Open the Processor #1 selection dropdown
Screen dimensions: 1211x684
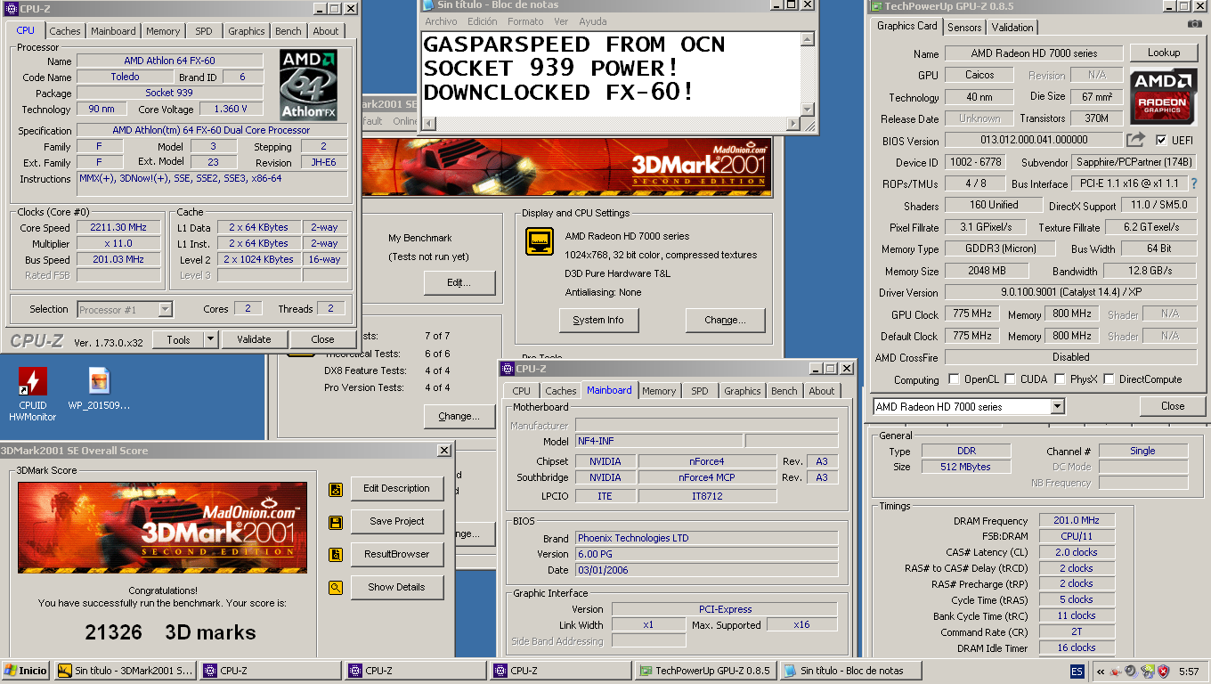click(165, 310)
